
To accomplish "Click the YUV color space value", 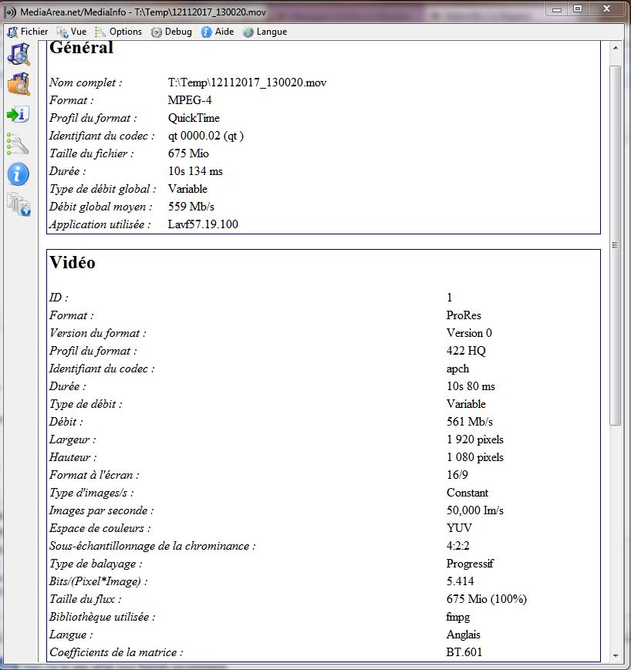I will point(459,528).
